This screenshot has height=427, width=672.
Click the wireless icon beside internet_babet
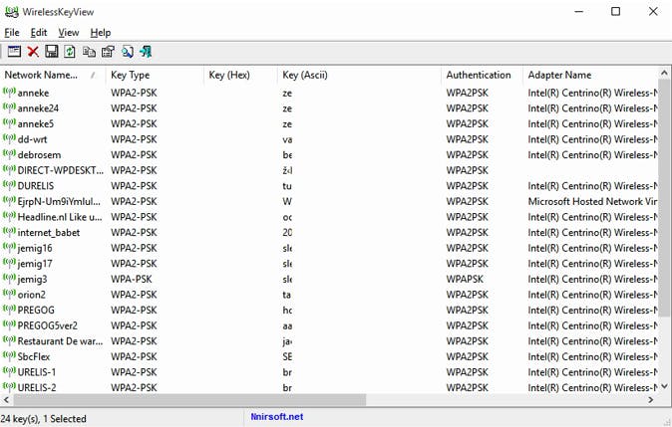point(9,232)
